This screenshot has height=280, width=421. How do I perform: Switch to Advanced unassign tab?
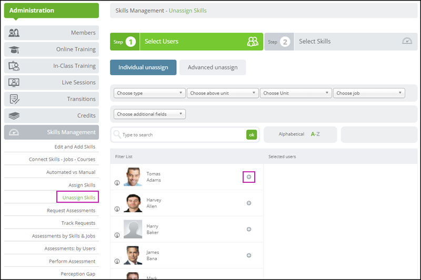(213, 67)
